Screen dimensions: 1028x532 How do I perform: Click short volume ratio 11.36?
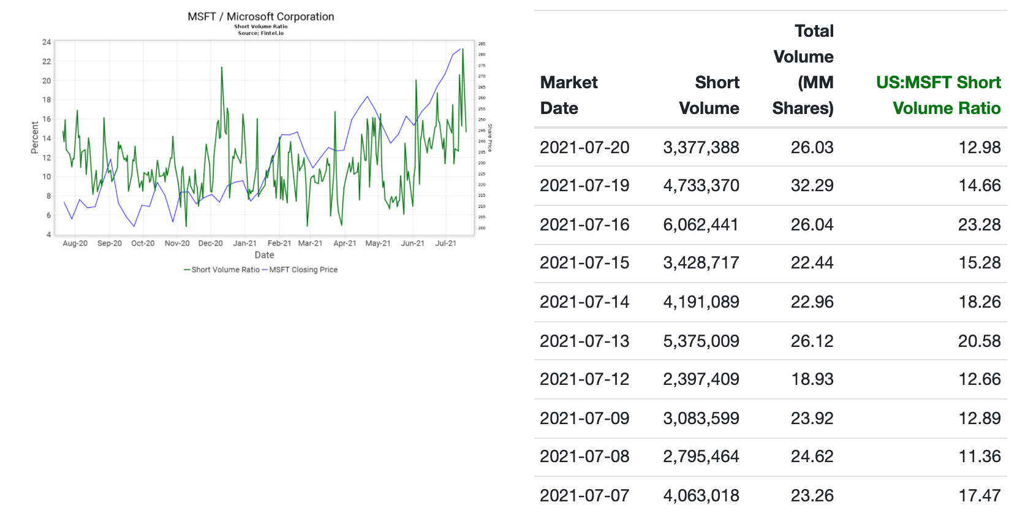tap(980, 456)
